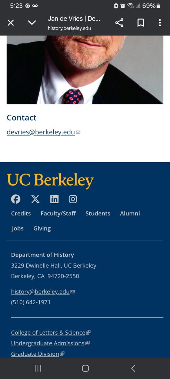
Task: Open UC Berkeley Facebook page icon
Action: (16, 199)
